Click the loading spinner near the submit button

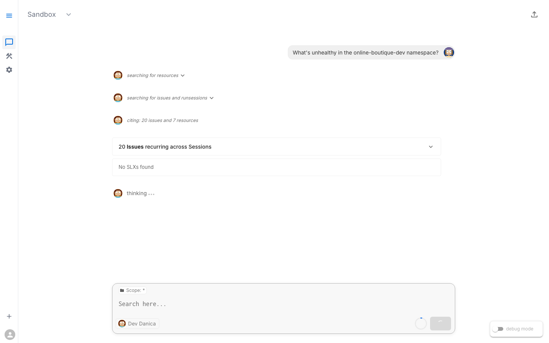(x=421, y=323)
